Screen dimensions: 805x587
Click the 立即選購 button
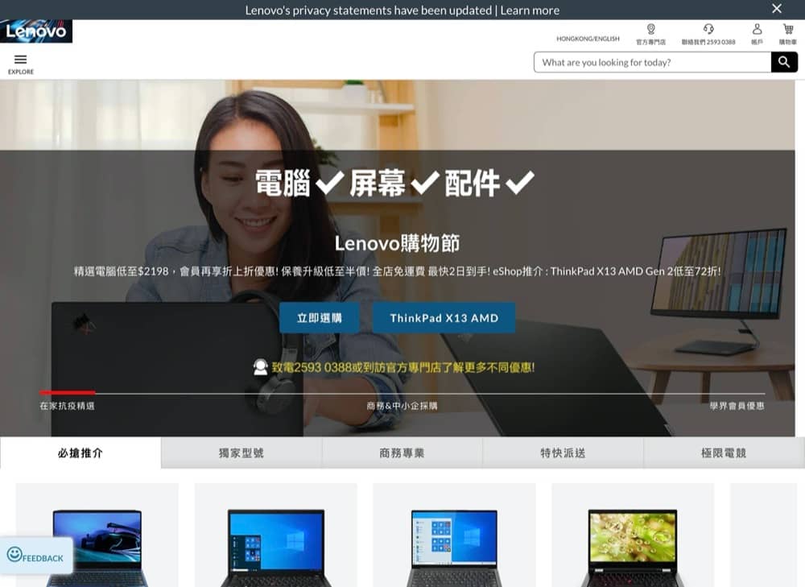(320, 318)
